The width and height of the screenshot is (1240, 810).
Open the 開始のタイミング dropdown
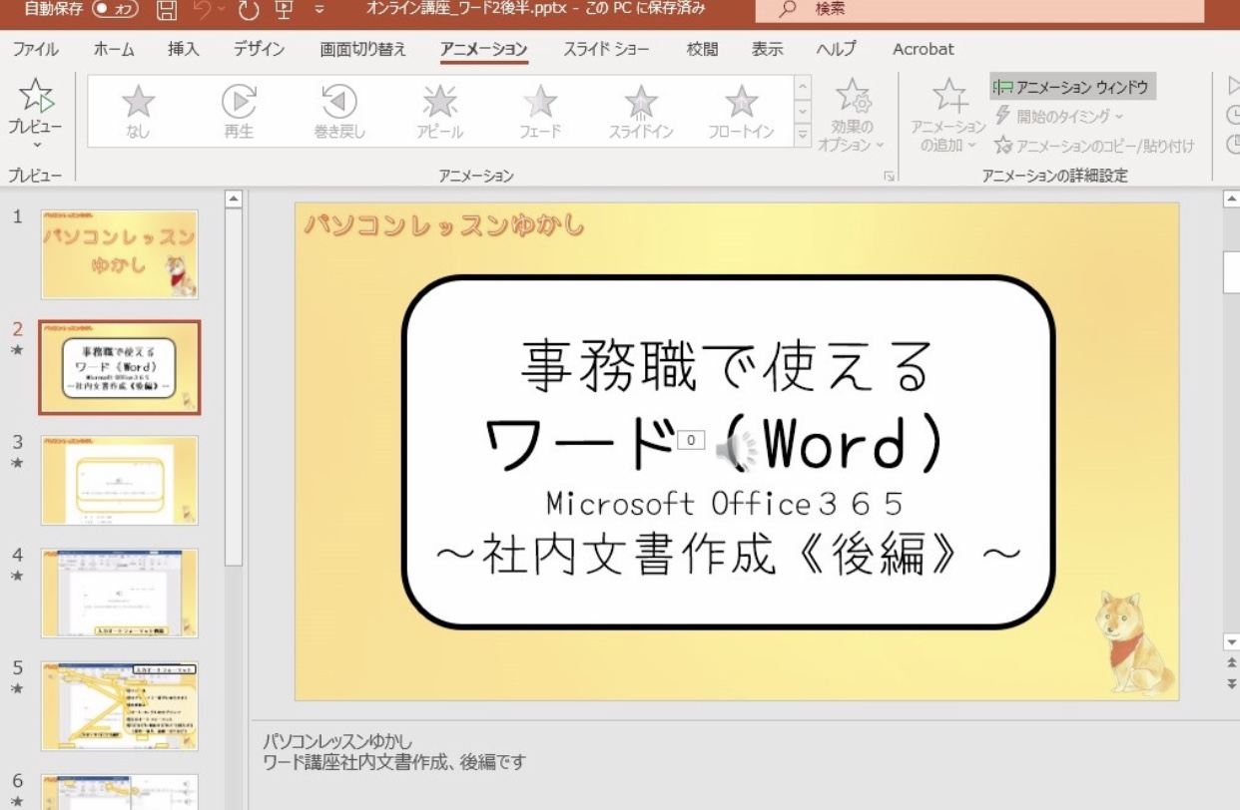[x=1060, y=116]
